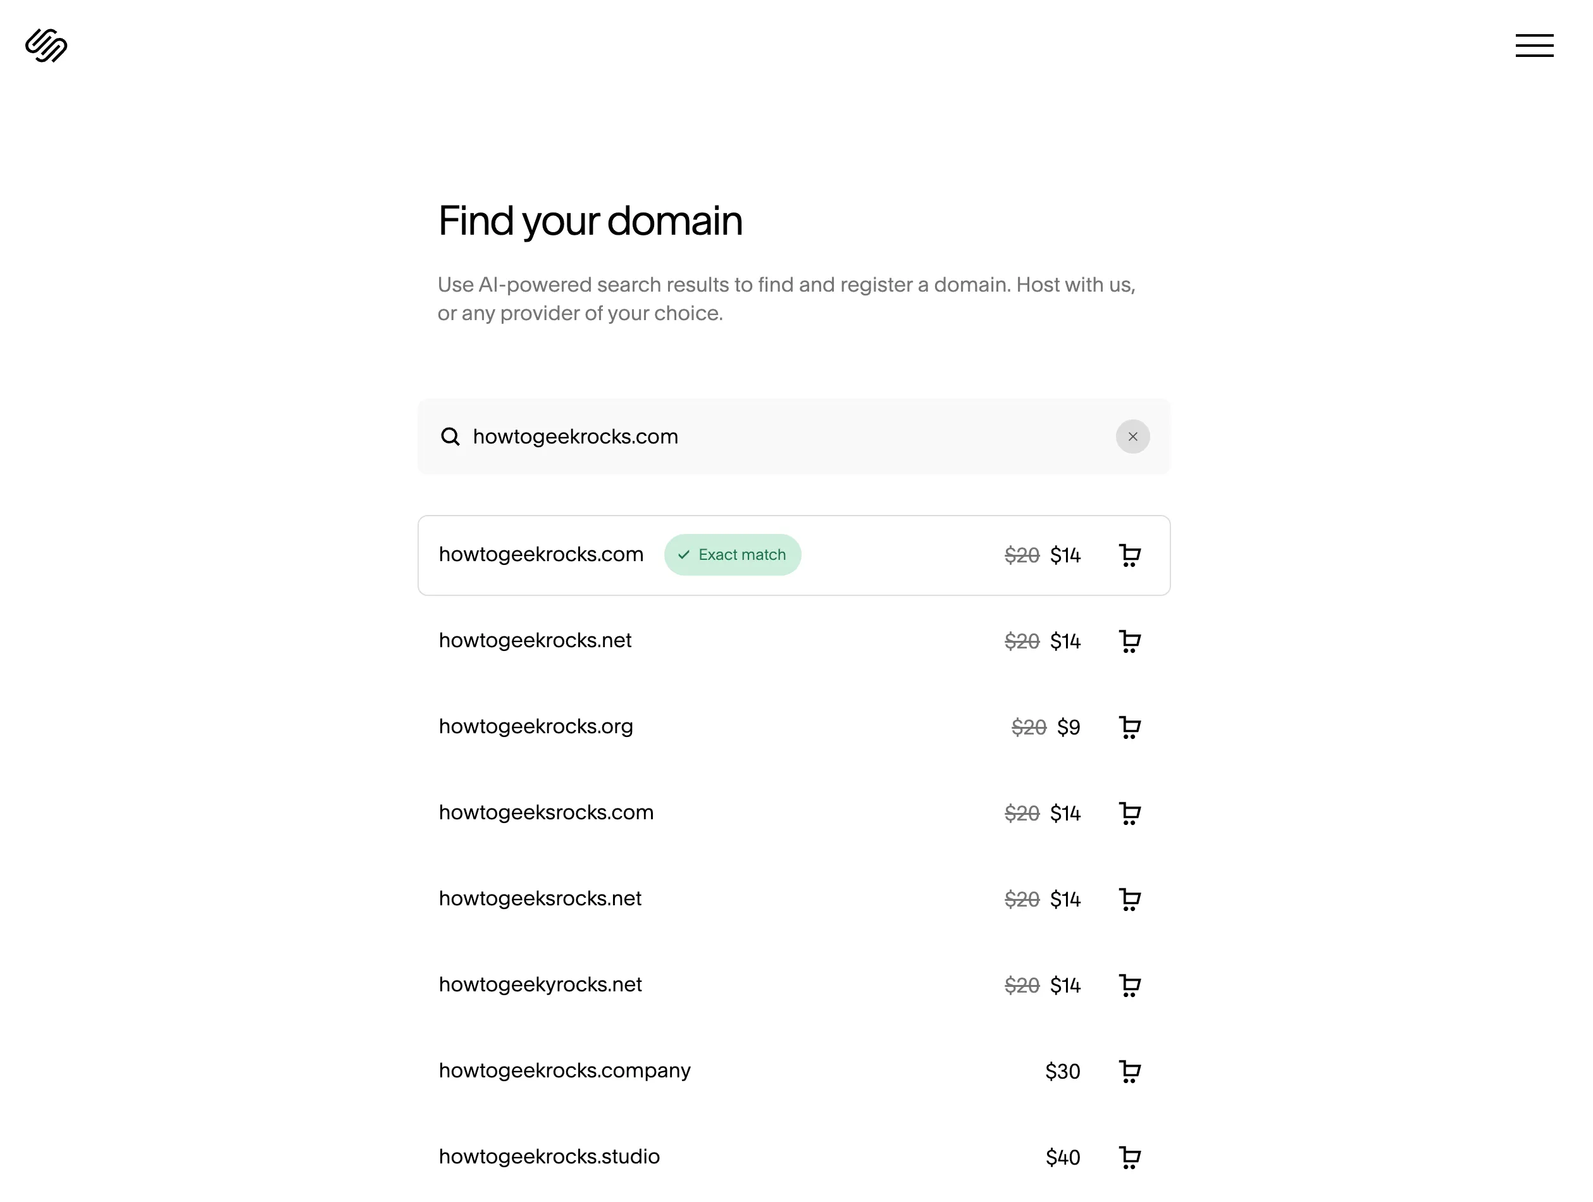Click the search magnifier icon
1593x1202 pixels.
tap(450, 437)
